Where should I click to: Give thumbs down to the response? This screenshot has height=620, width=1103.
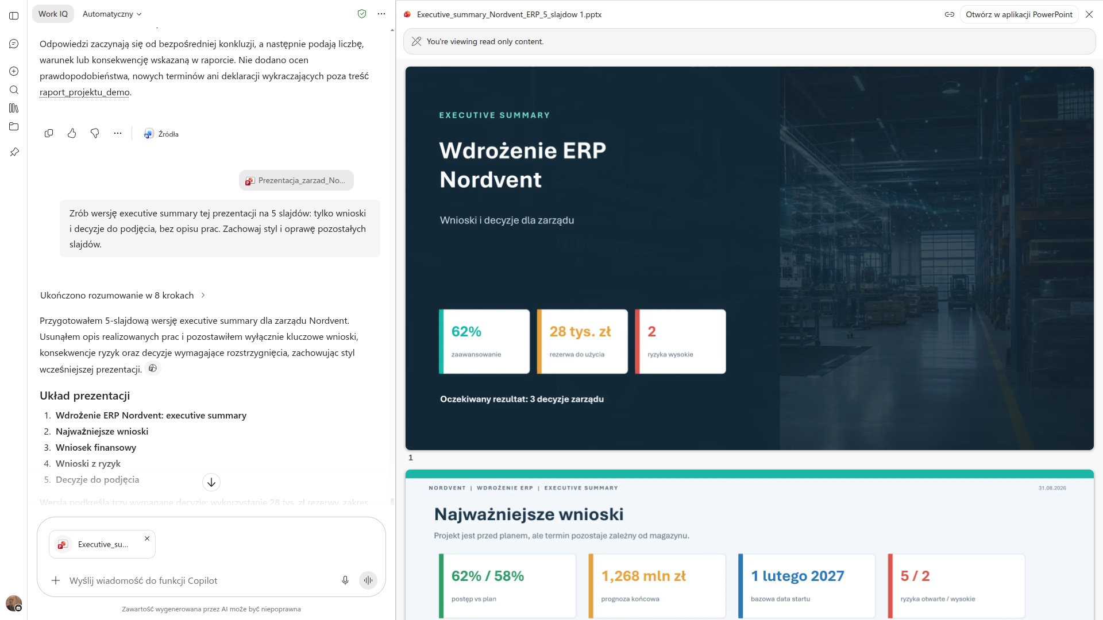(x=95, y=133)
